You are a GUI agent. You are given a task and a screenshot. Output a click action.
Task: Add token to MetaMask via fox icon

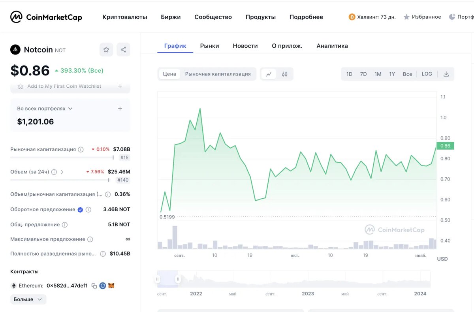tap(112, 286)
